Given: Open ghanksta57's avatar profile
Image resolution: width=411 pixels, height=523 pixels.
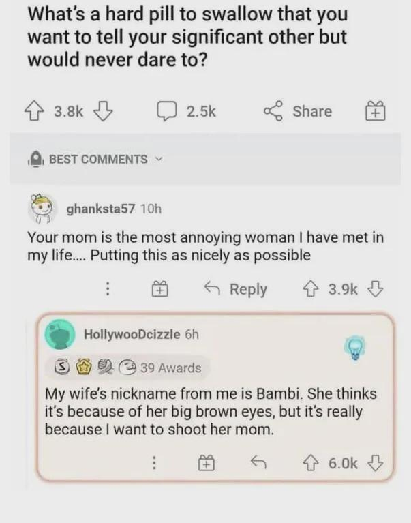Looking at the screenshot, I should pos(43,208).
